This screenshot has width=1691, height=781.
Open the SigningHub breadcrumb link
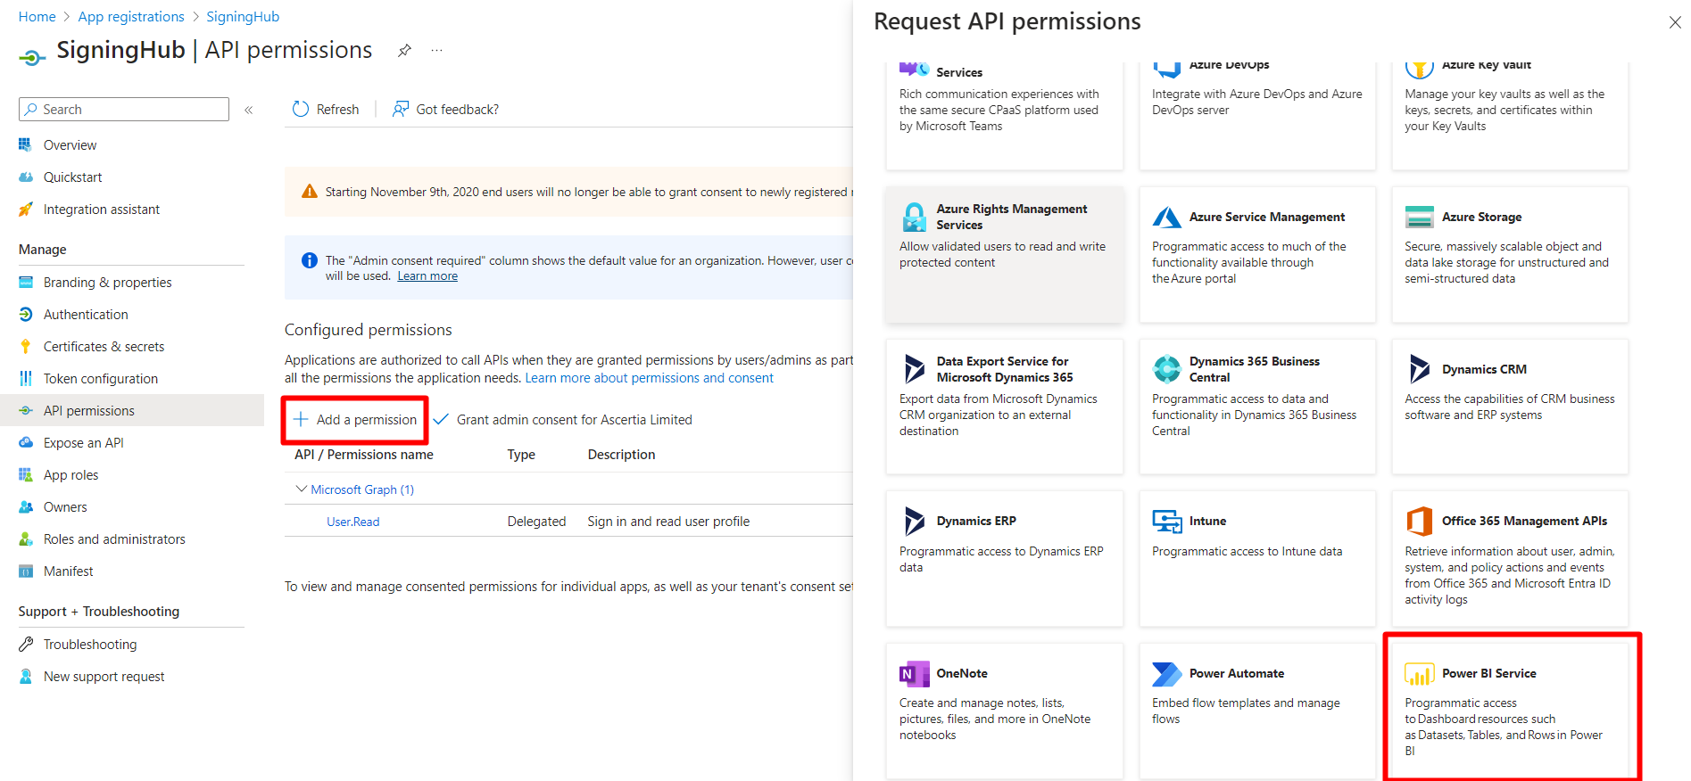[x=243, y=16]
